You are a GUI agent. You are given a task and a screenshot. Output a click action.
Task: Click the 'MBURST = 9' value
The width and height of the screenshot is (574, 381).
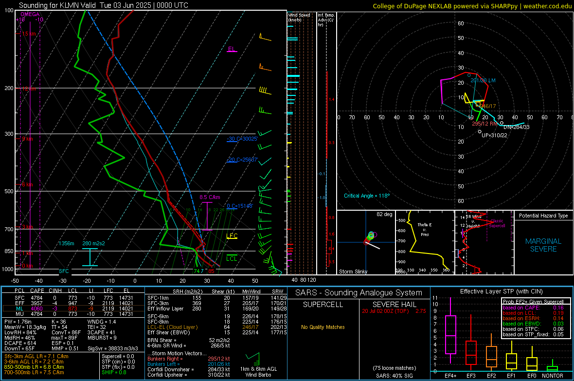(x=102, y=338)
